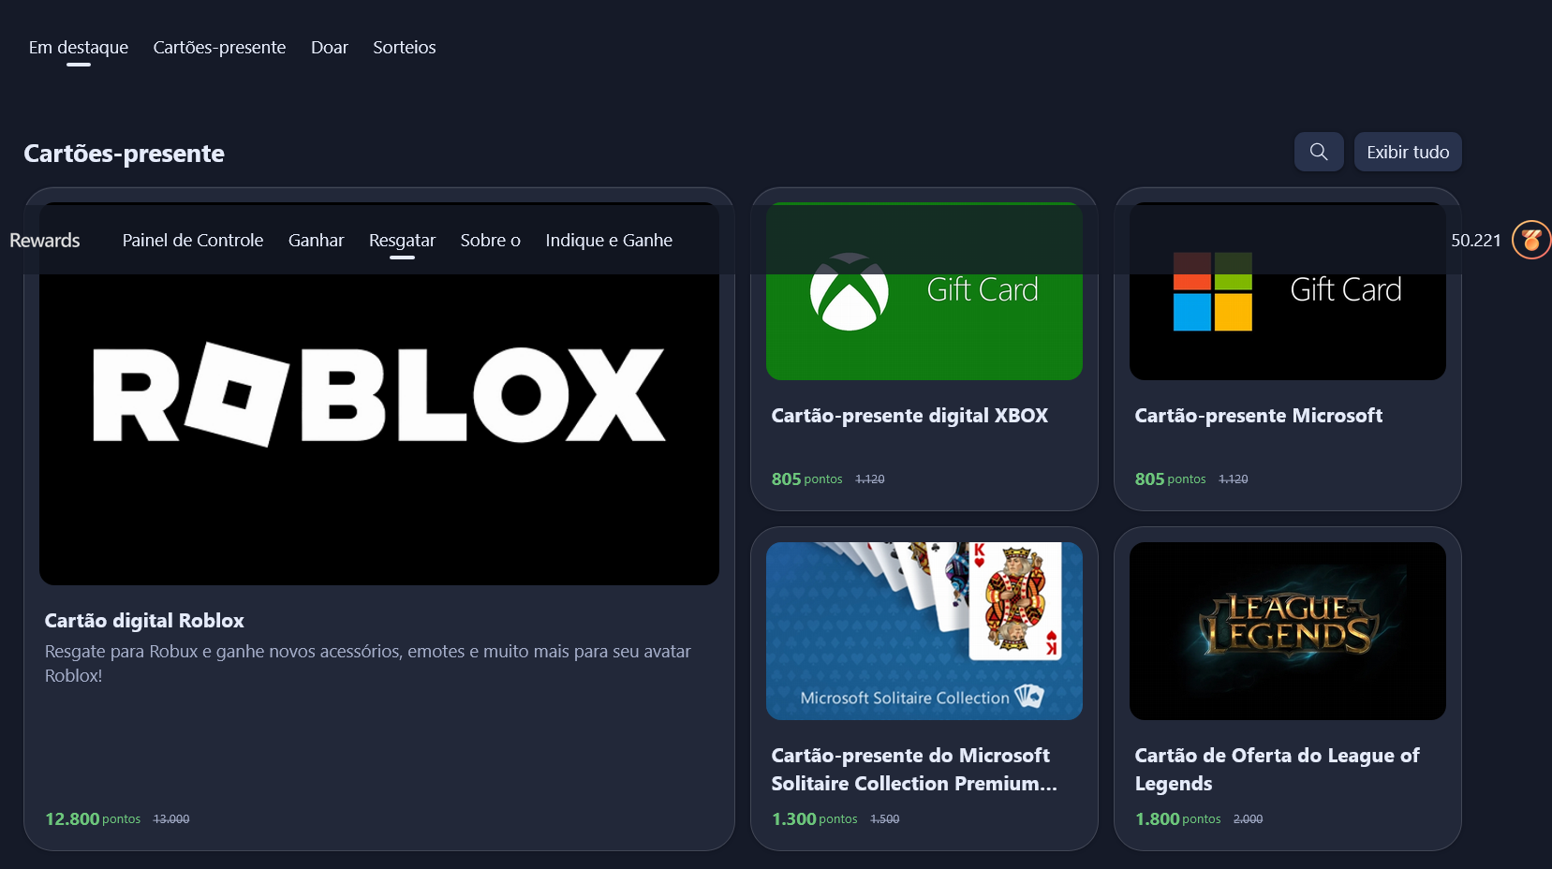Click the 1.800 pontos League of Legends price

(1178, 819)
